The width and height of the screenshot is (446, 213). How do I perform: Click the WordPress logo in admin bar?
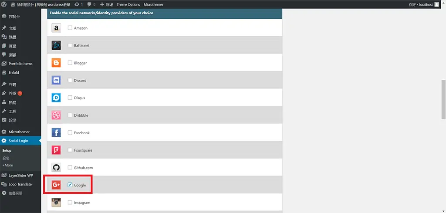point(4,4)
